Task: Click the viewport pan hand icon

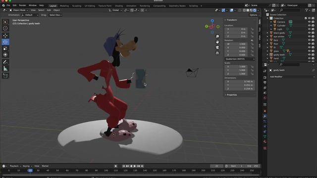Action: pos(217,42)
